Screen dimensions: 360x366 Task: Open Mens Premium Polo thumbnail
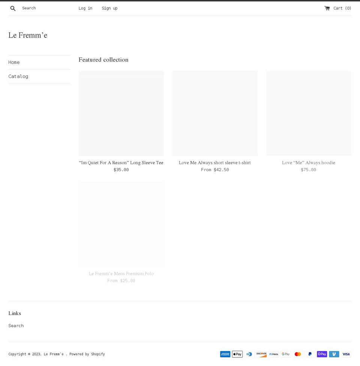121,224
